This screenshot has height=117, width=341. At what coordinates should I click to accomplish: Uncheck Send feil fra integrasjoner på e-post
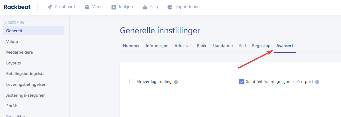tap(241, 82)
